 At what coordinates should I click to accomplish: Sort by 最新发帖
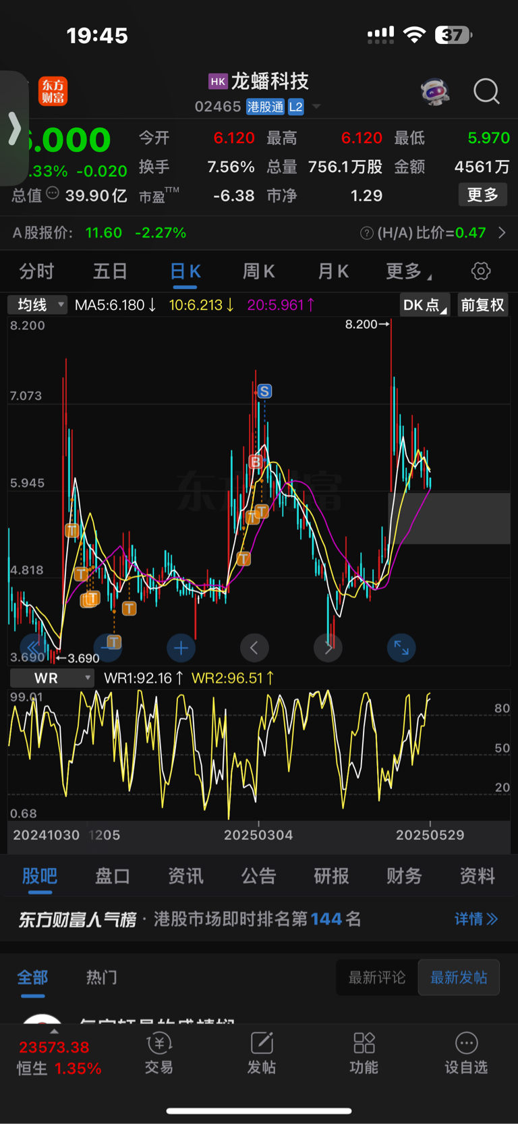(x=459, y=978)
